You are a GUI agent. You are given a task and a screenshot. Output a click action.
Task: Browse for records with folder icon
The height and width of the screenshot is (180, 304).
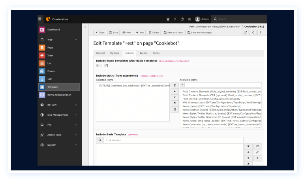[x=257, y=146]
